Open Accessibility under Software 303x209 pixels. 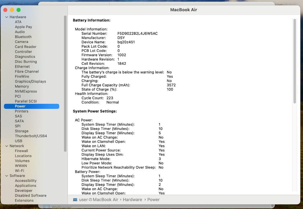tap(26, 181)
